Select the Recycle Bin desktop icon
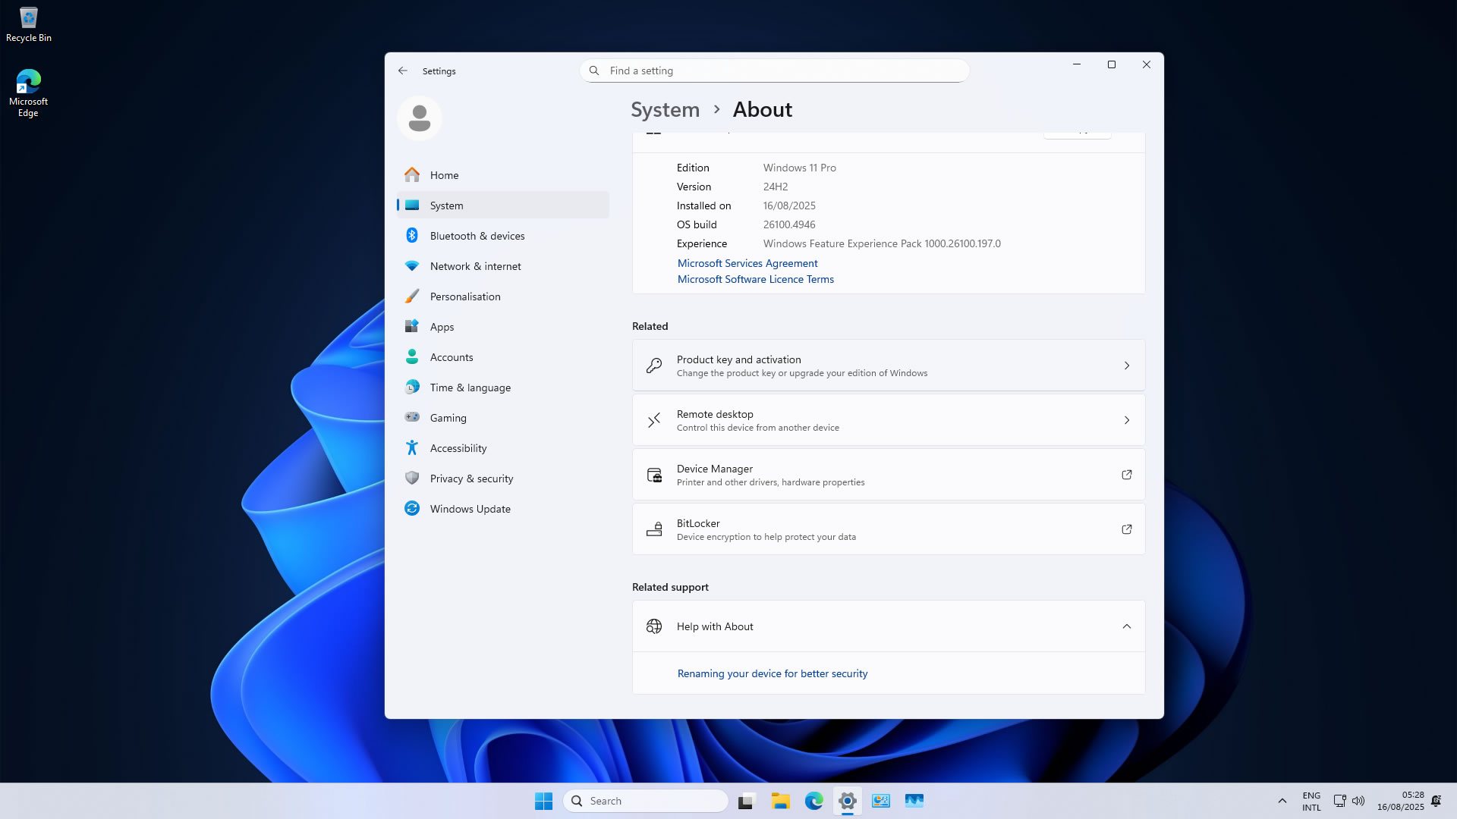 (x=29, y=24)
